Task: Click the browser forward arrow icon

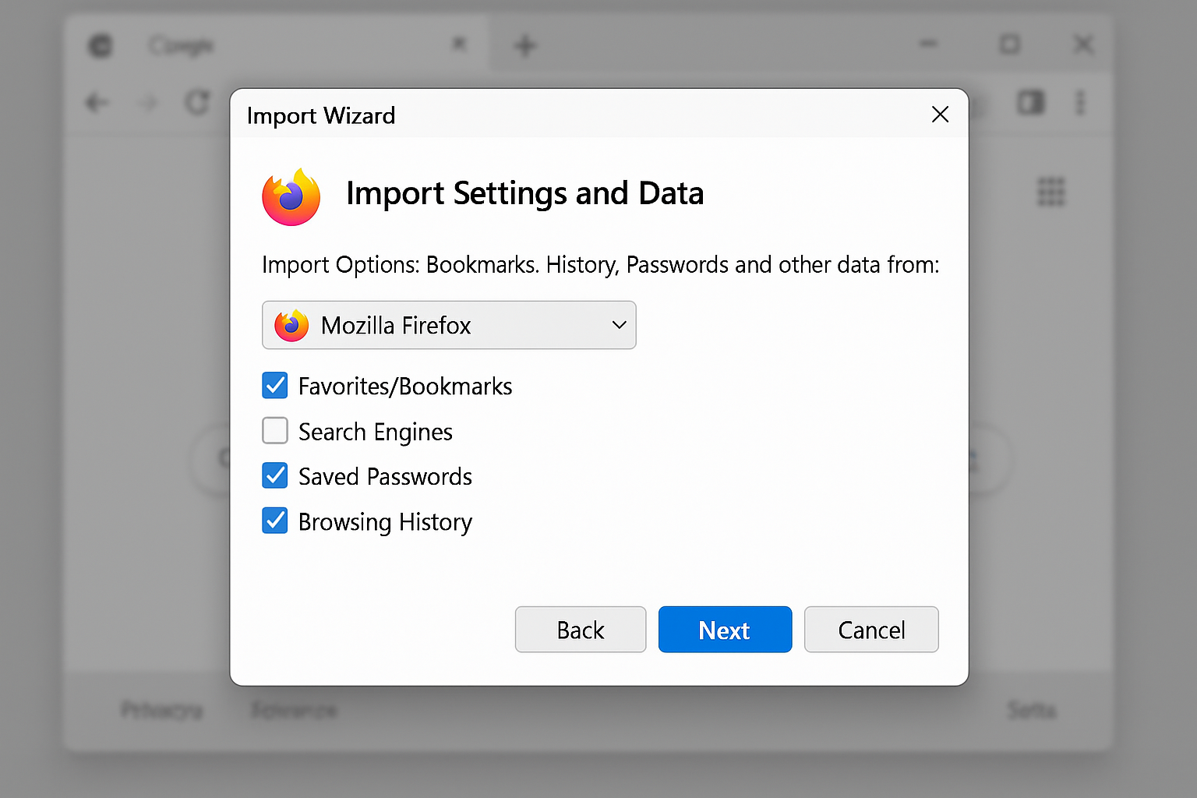Action: 147,102
